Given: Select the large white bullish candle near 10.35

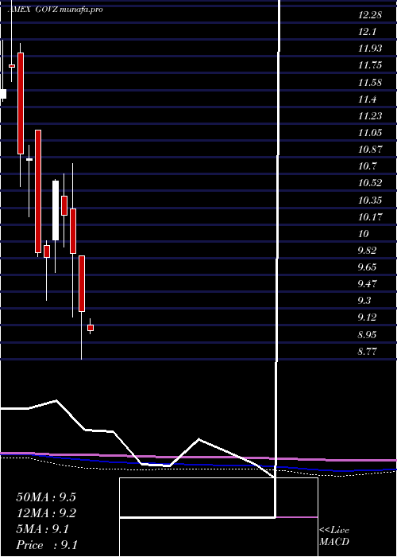Looking at the screenshot, I should 56,211.
